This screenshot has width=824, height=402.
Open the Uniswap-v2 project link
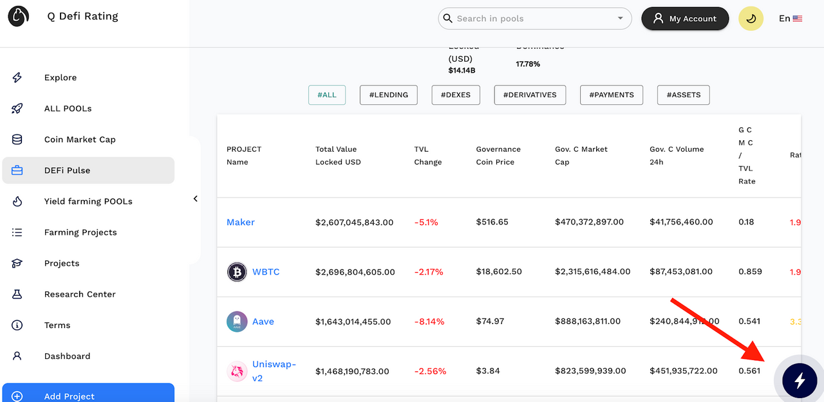pyautogui.click(x=274, y=371)
